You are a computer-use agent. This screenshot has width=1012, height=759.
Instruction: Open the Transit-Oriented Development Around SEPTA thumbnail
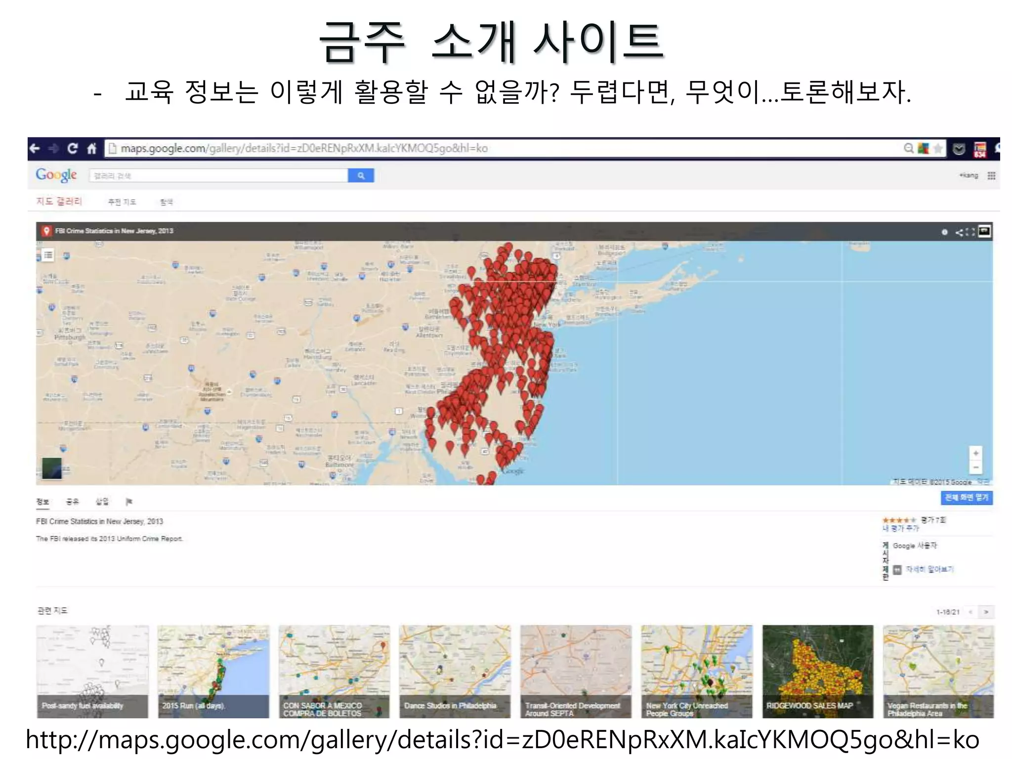[576, 672]
